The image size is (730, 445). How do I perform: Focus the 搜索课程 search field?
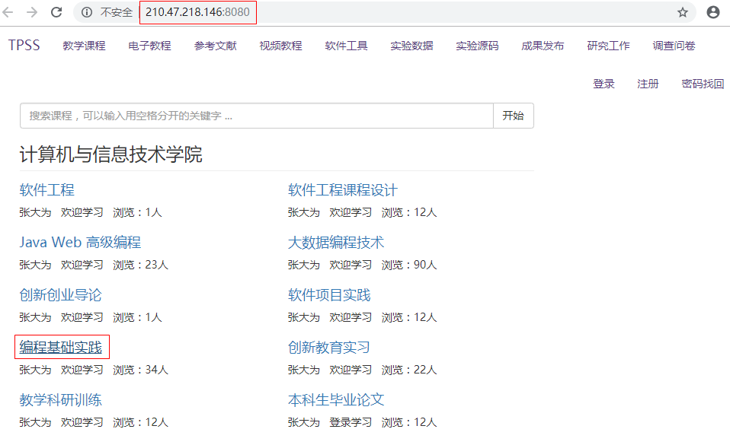[257, 116]
